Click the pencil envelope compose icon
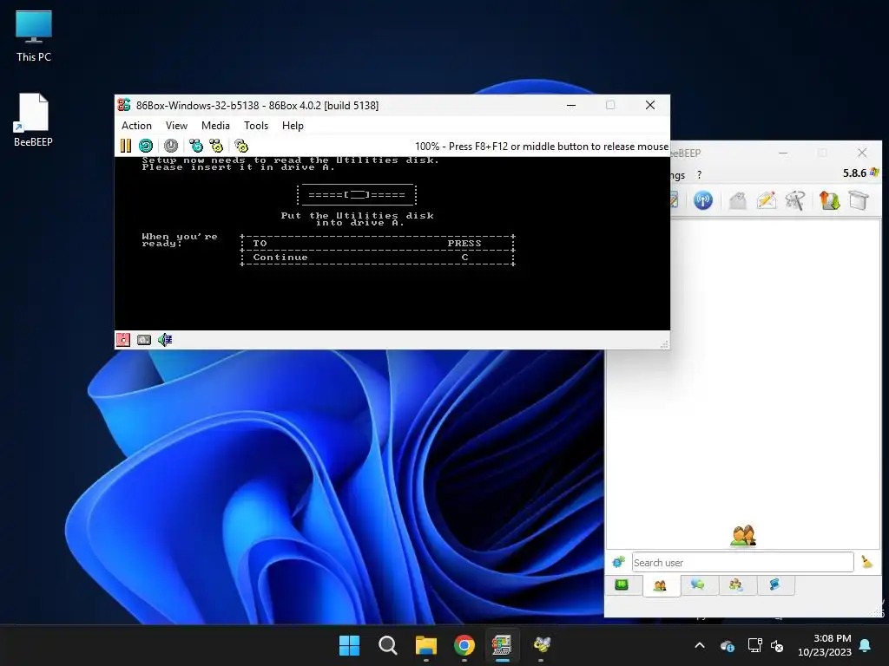The height and width of the screenshot is (666, 889). point(767,200)
